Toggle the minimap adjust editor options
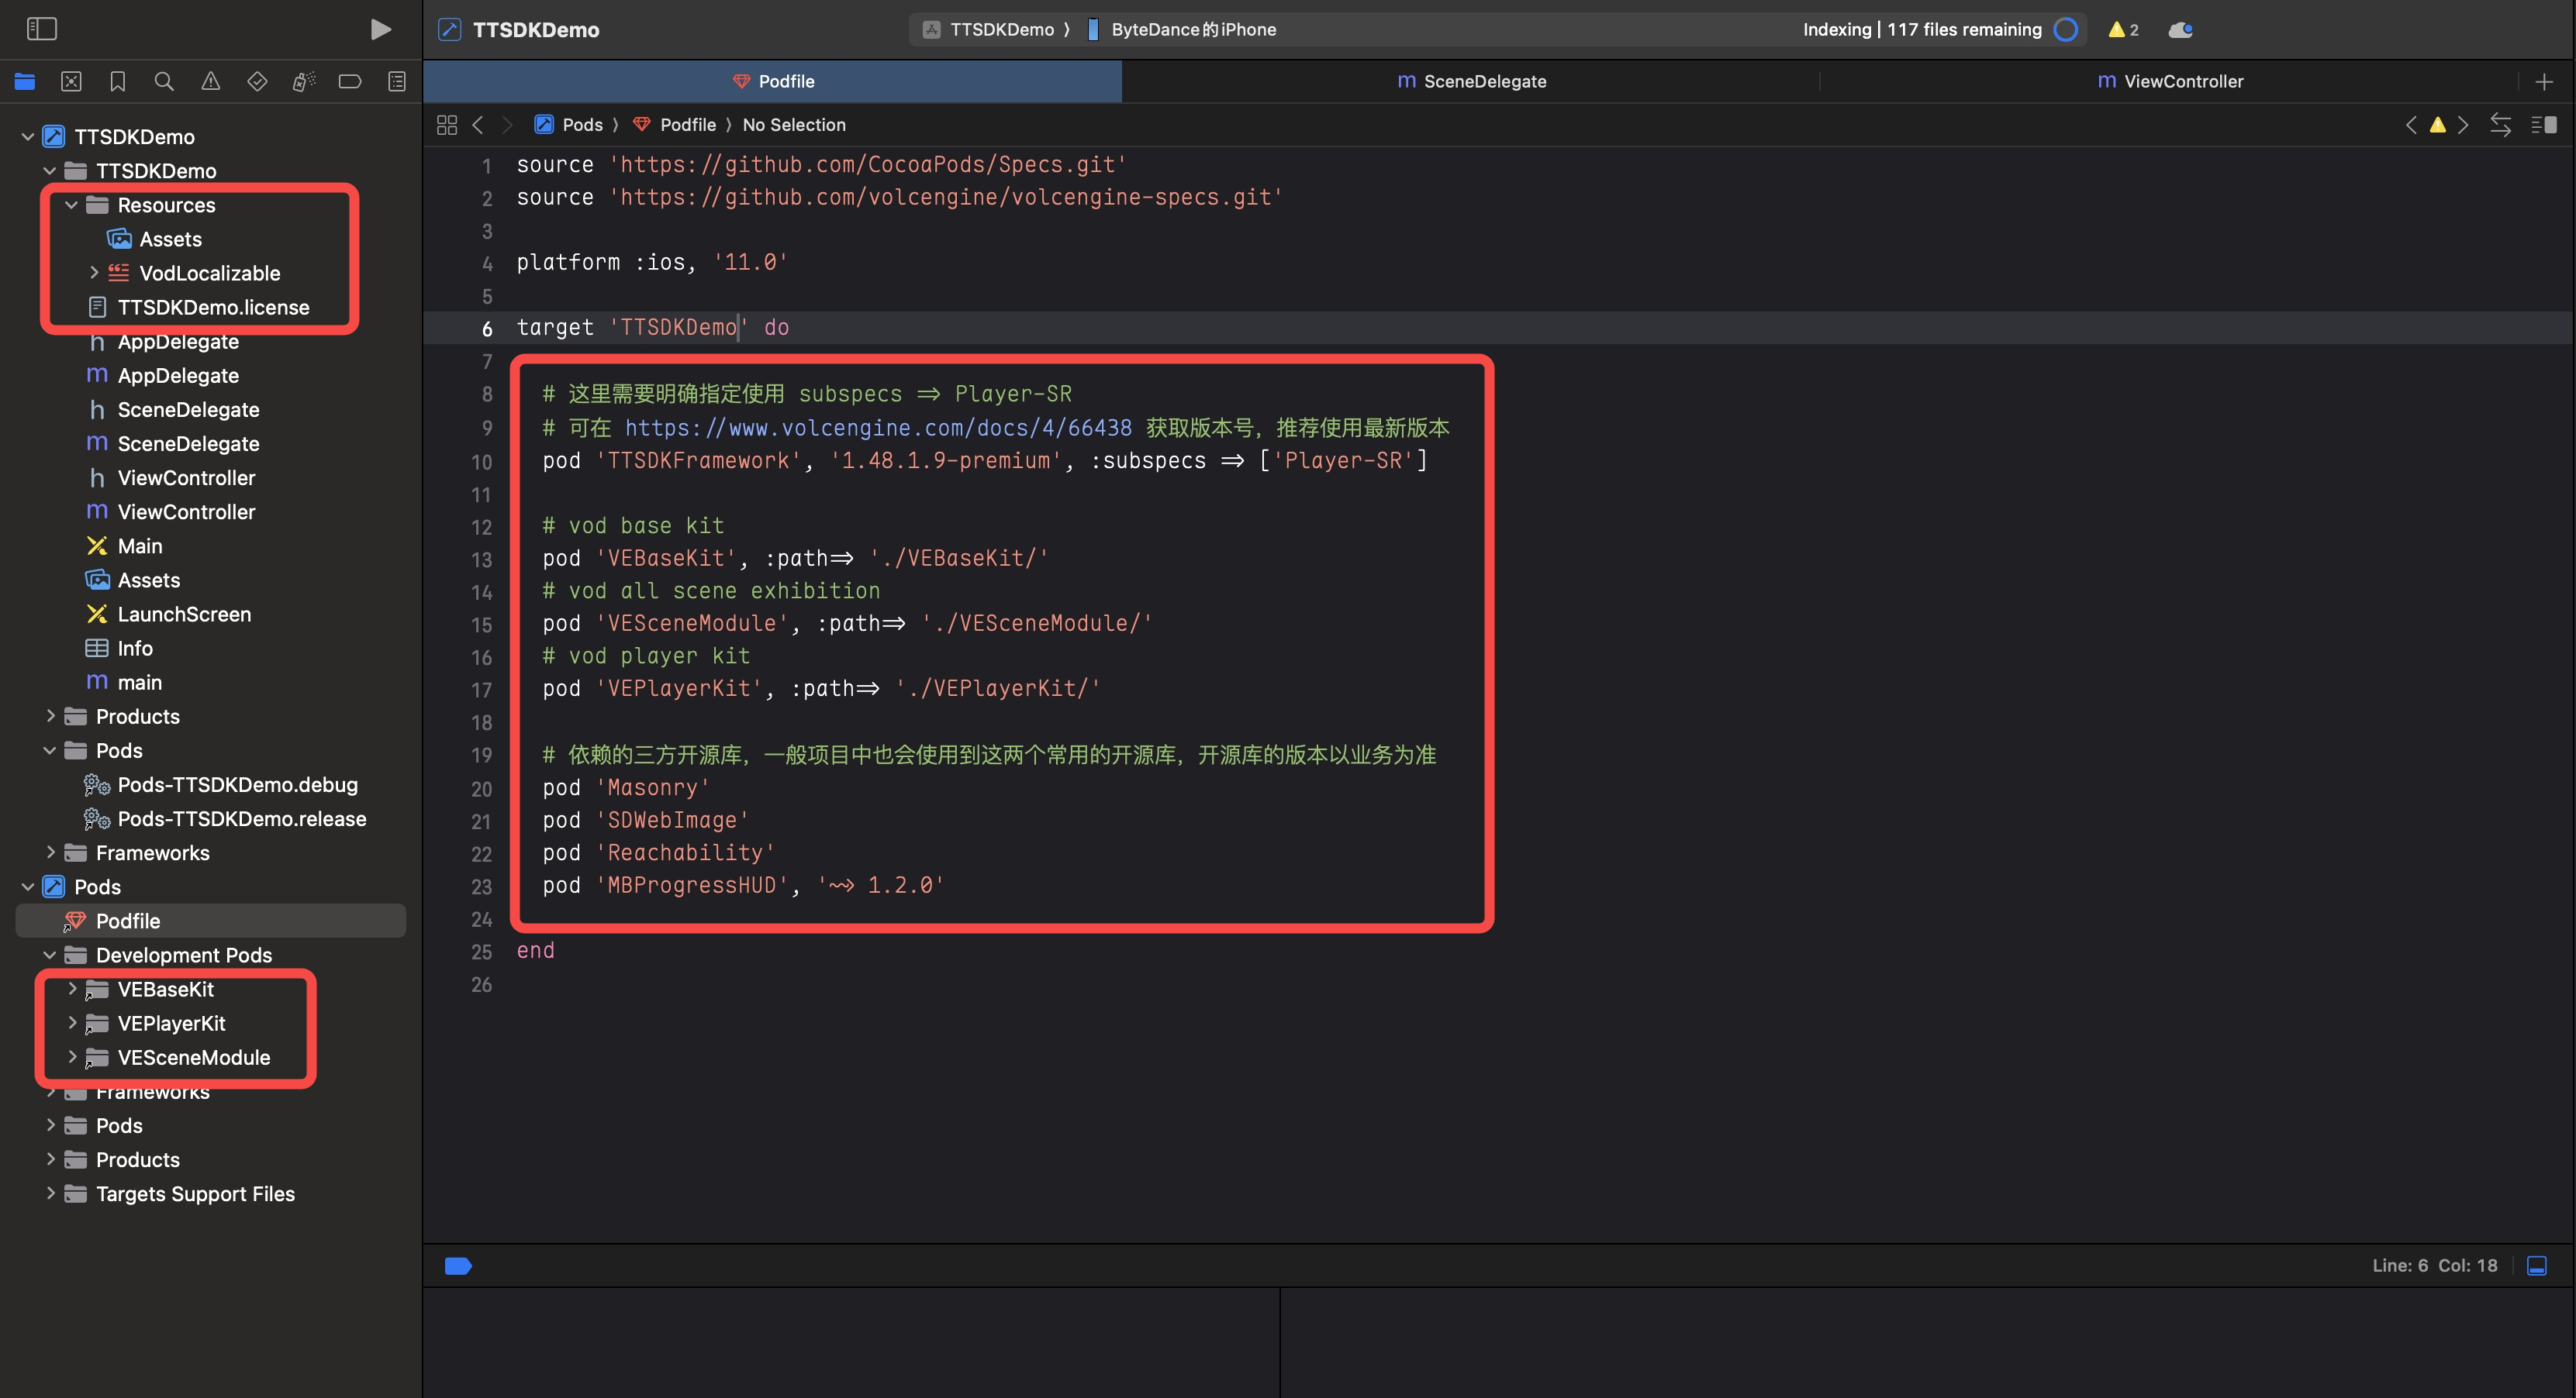The width and height of the screenshot is (2576, 1398). (x=2543, y=125)
